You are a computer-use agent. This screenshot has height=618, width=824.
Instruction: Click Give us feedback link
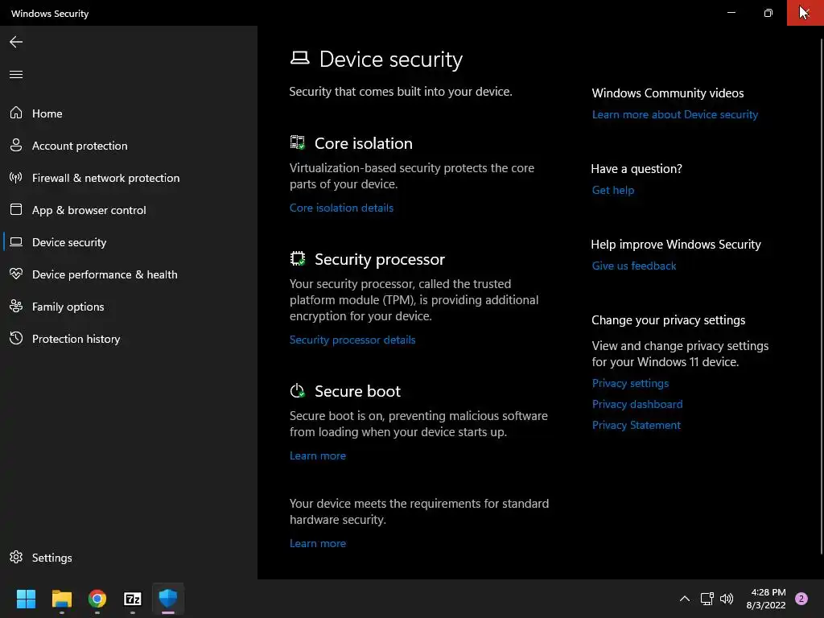coord(634,266)
